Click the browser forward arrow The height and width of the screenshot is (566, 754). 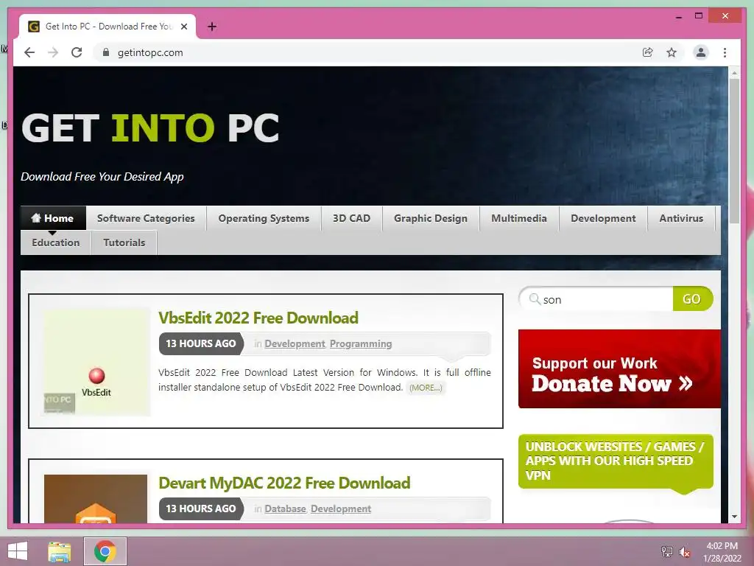tap(53, 52)
